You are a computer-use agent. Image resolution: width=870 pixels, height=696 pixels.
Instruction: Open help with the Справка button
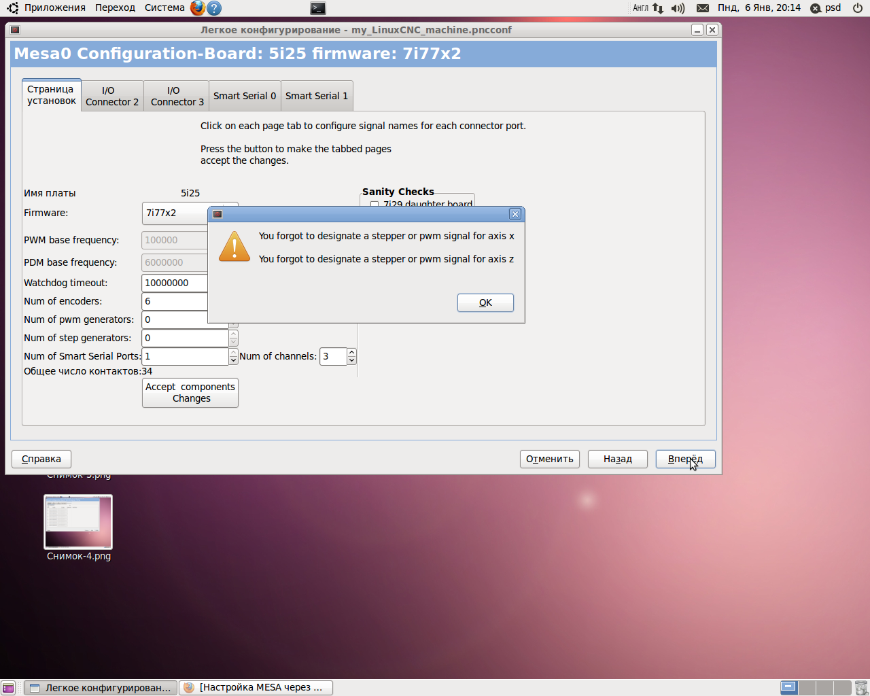(x=41, y=459)
